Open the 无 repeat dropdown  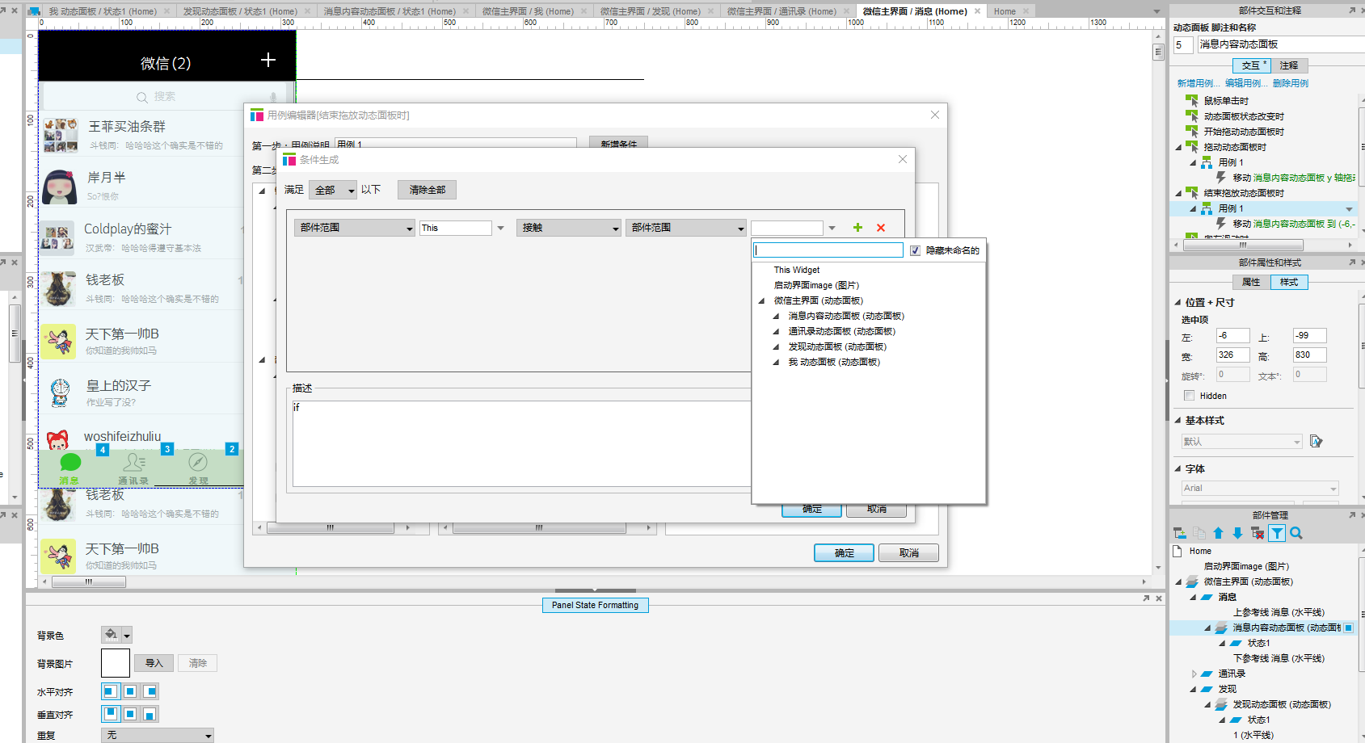158,735
